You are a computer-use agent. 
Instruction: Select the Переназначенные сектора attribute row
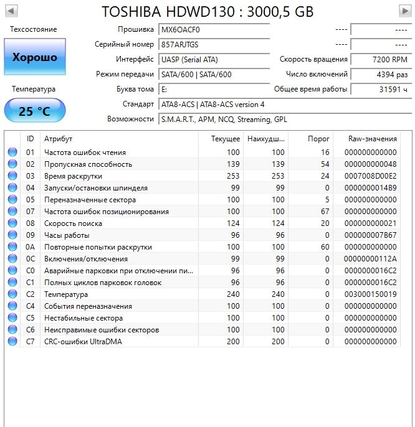(x=203, y=199)
